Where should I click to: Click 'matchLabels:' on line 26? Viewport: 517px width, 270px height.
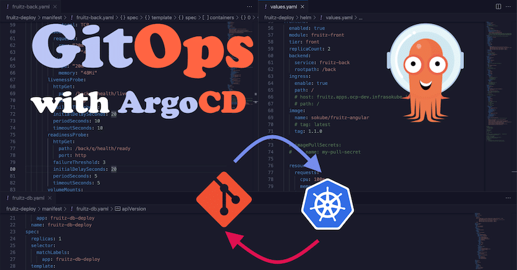coord(53,253)
